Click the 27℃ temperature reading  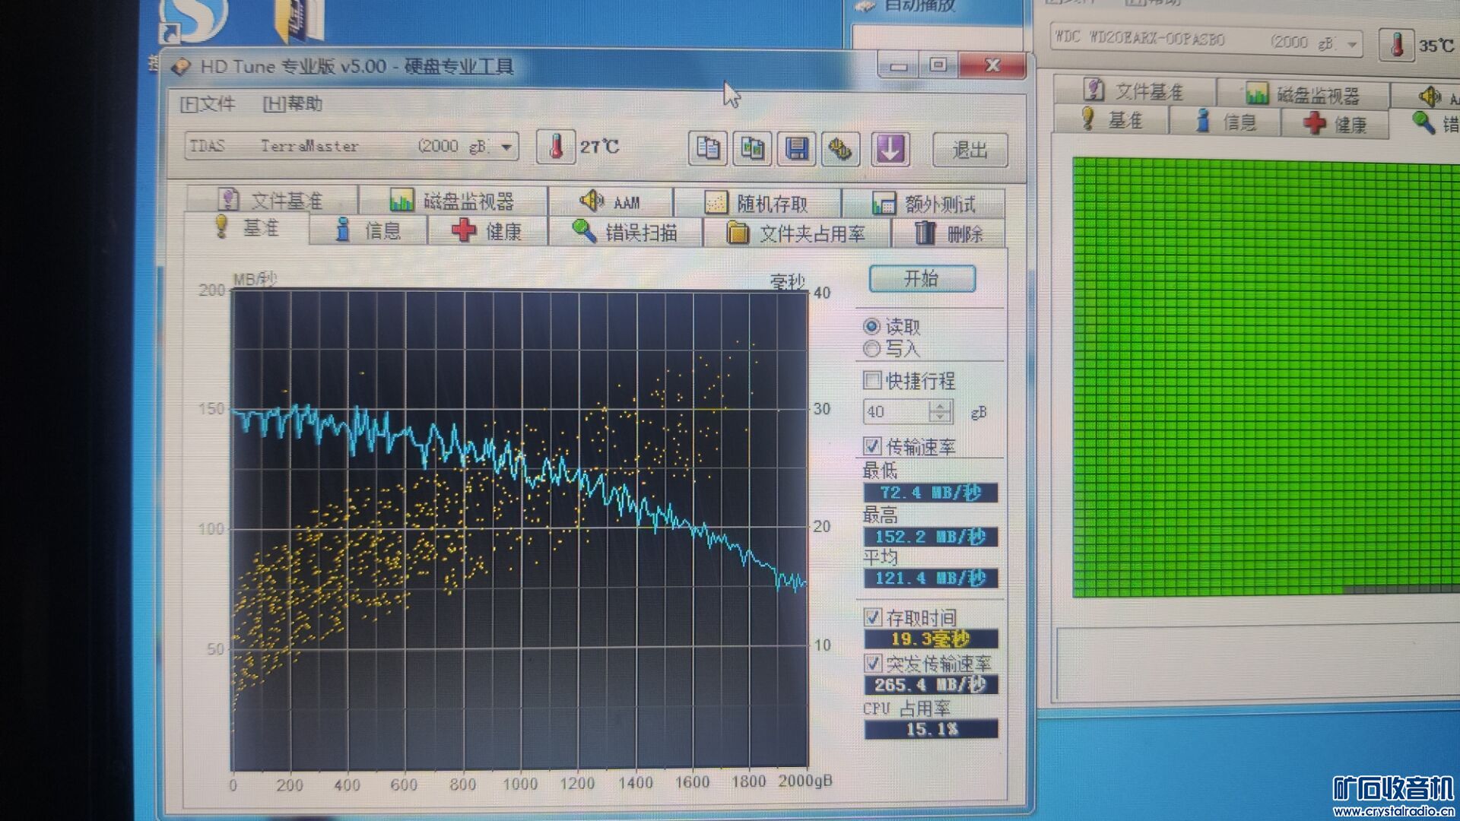tap(600, 147)
